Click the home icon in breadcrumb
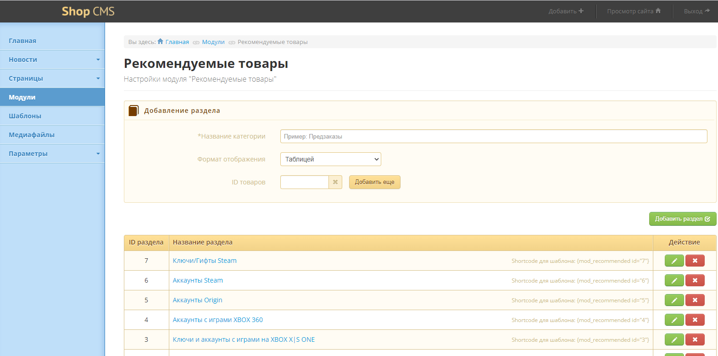 pyautogui.click(x=161, y=42)
